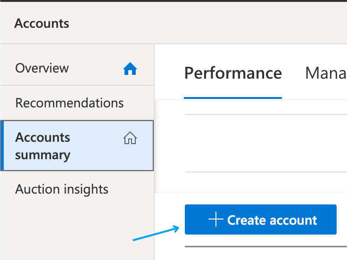347x260 pixels.
Task: Click the Create account button
Action: pos(261,219)
